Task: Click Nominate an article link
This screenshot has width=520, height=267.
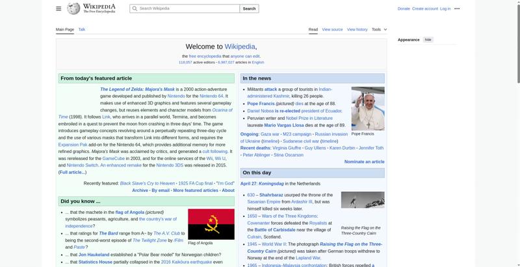Action: pos(365,161)
